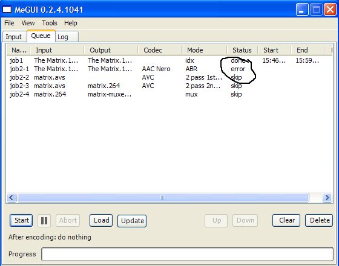Start the job queue
Image resolution: width=339 pixels, height=266 pixels.
click(x=21, y=220)
